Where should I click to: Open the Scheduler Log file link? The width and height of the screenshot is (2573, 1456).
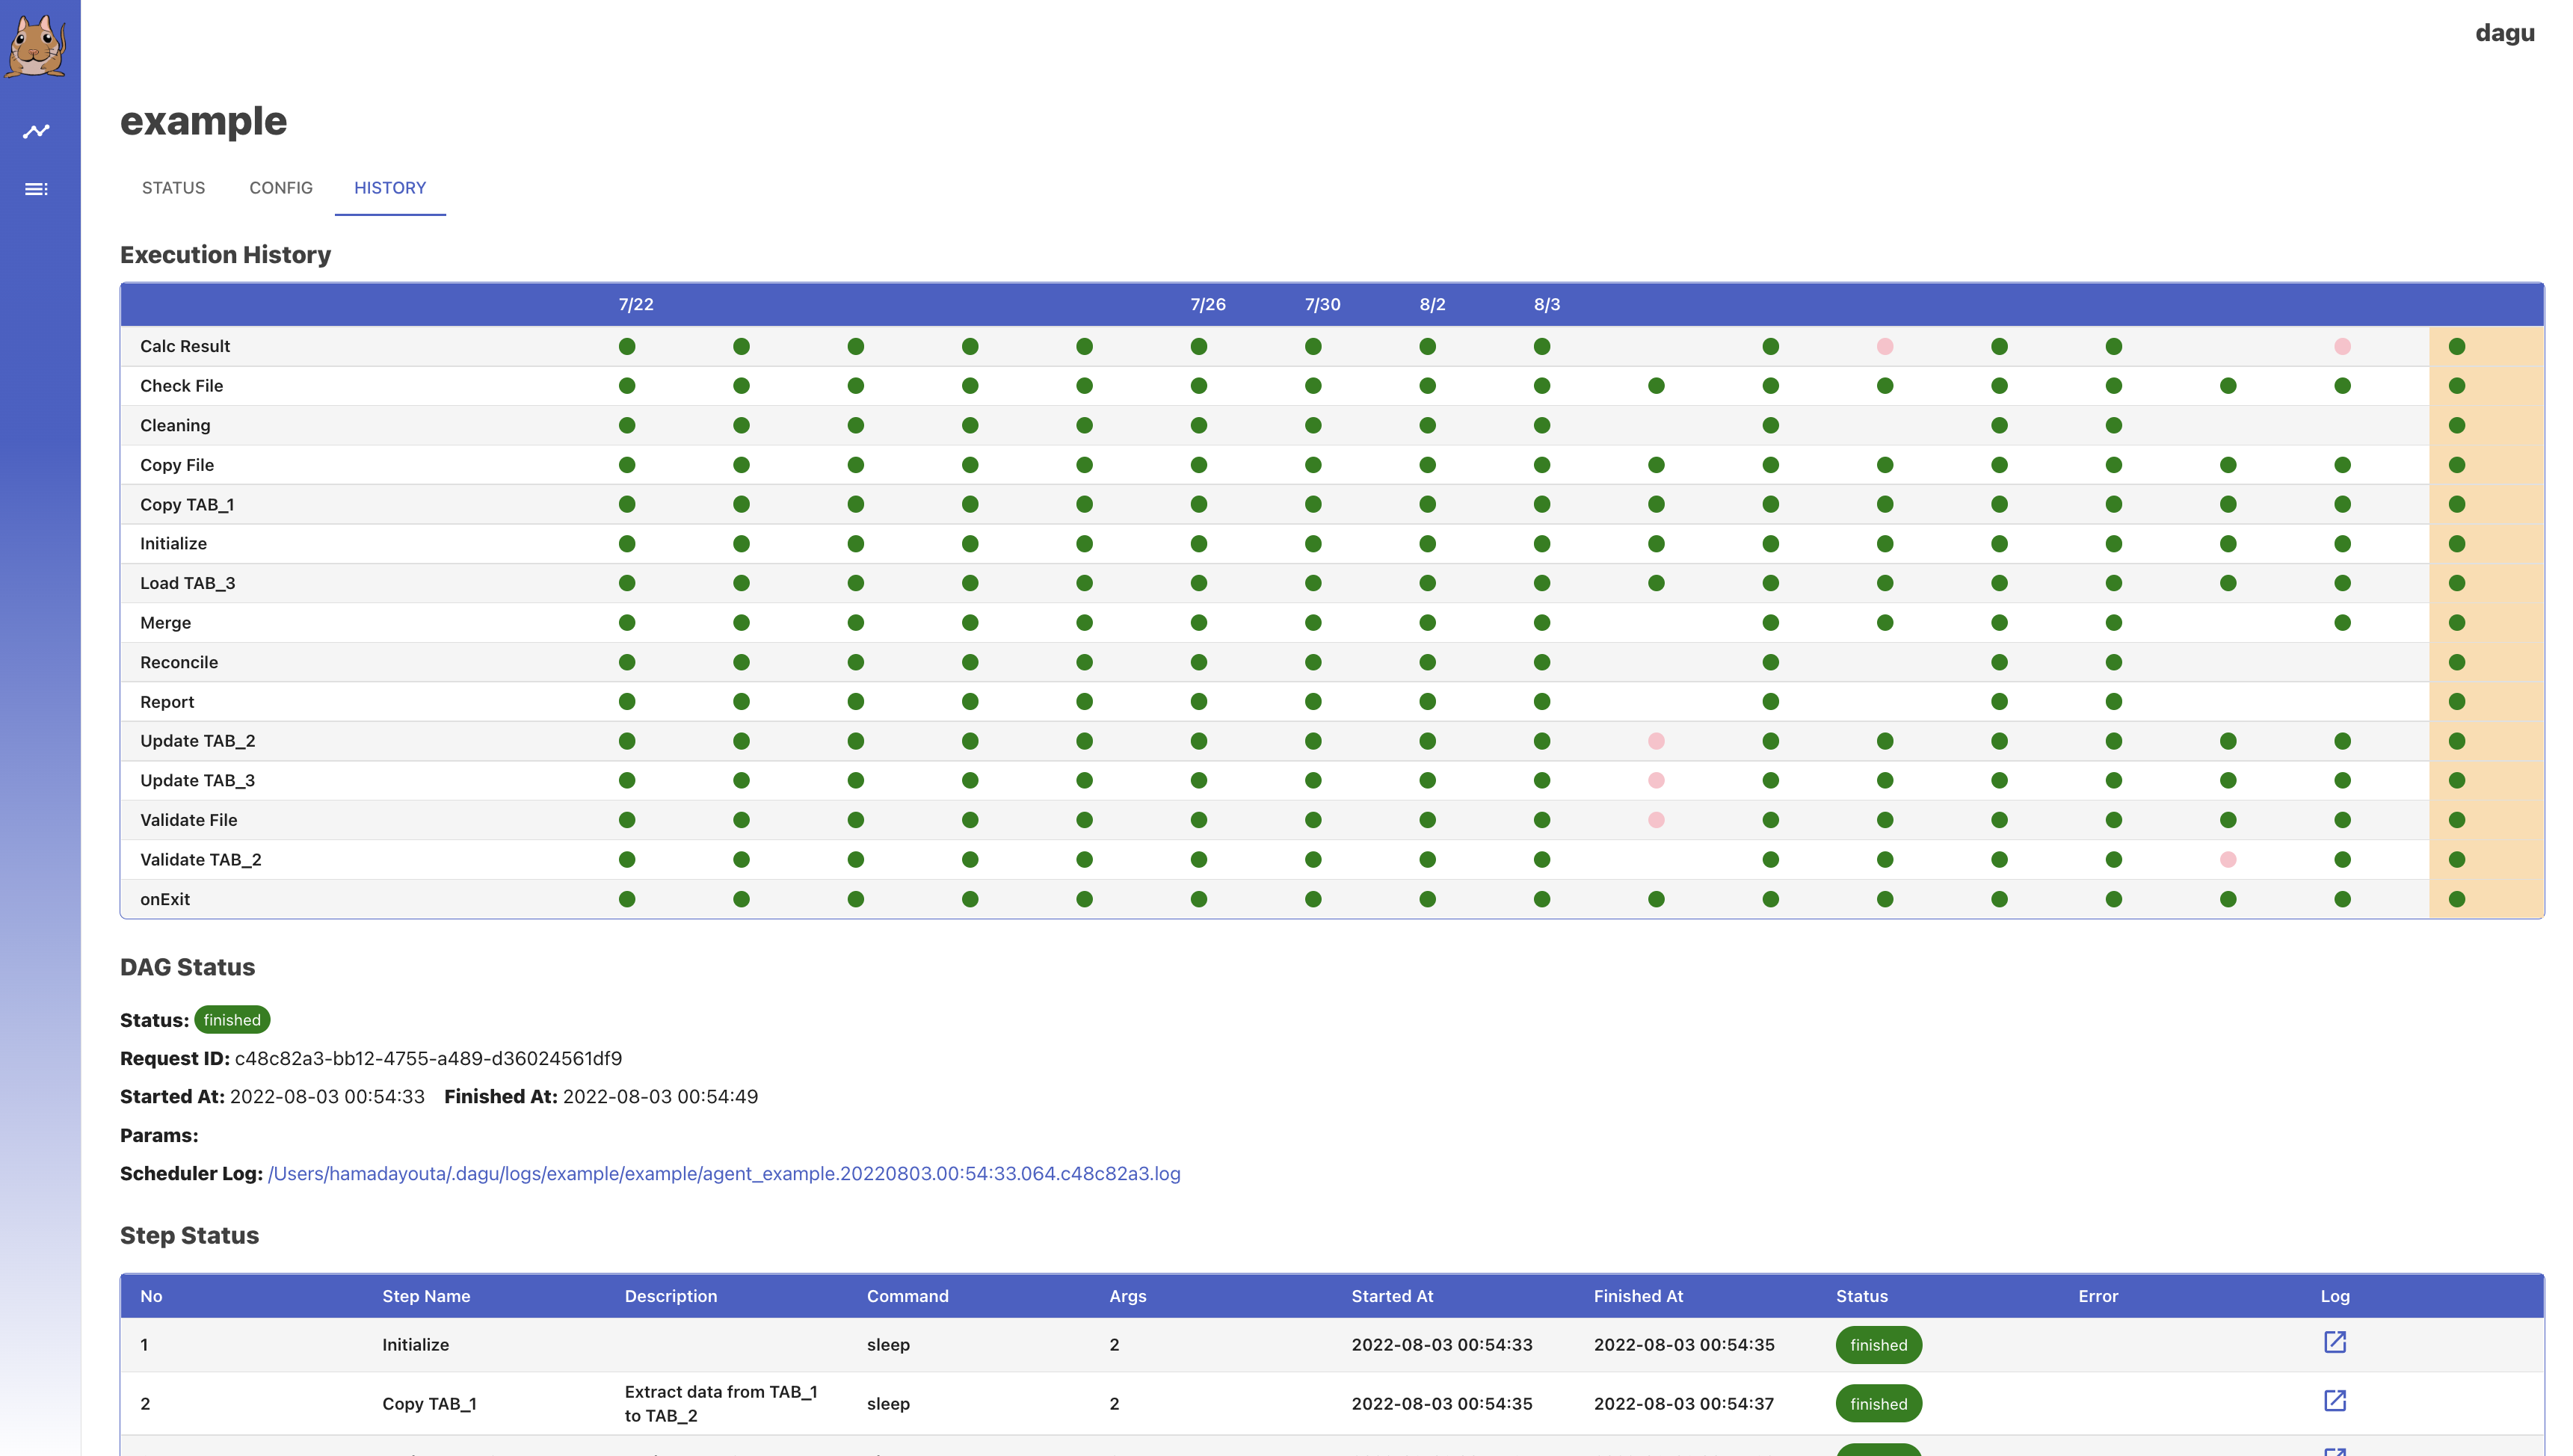click(x=724, y=1174)
